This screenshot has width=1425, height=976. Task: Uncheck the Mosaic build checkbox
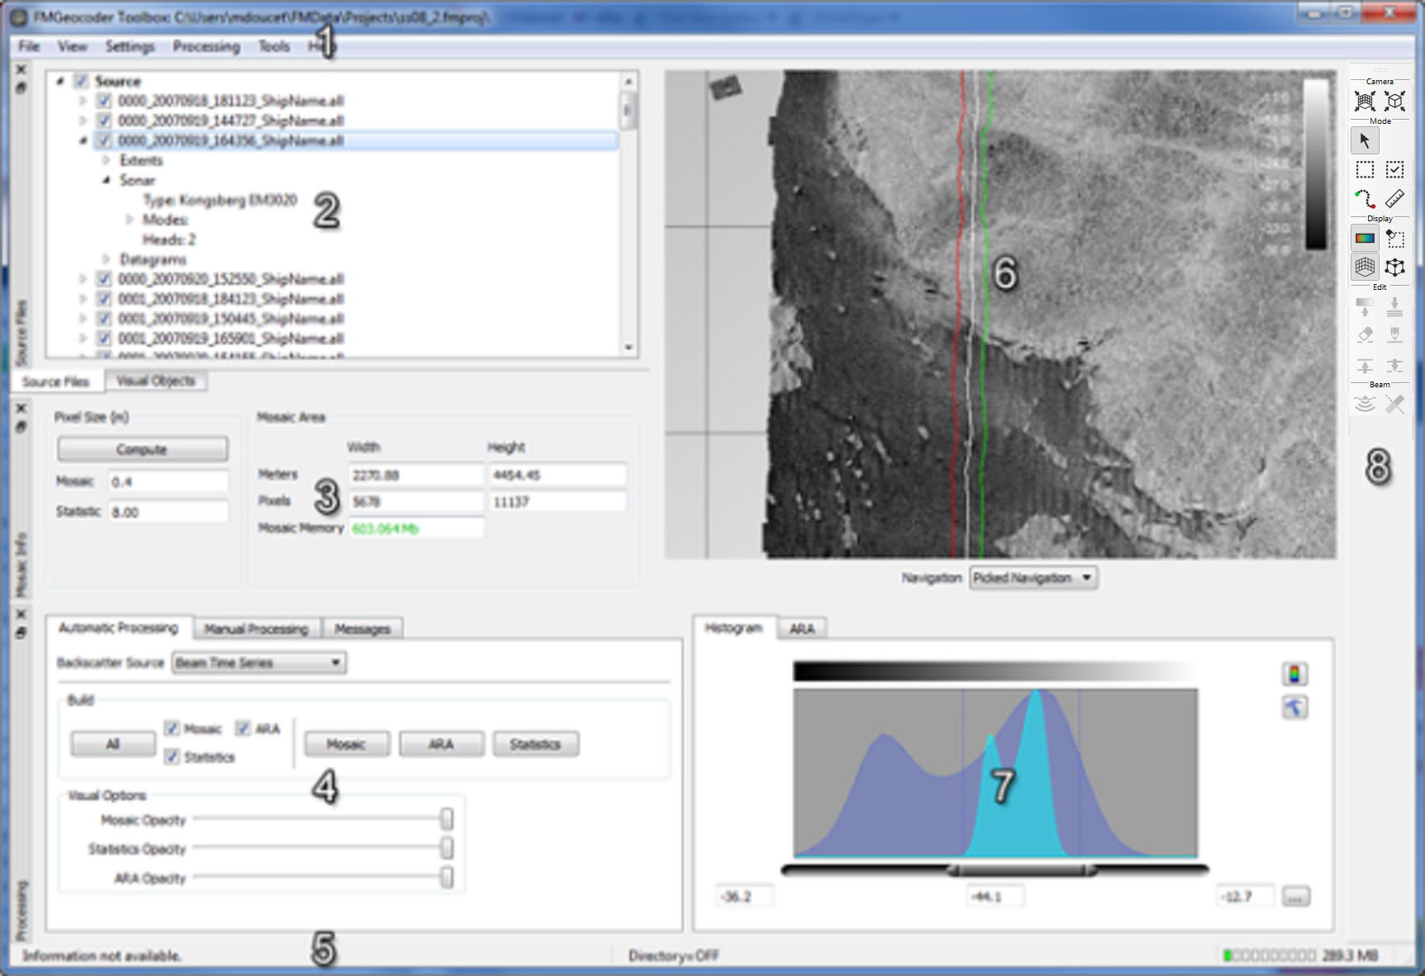tap(172, 728)
